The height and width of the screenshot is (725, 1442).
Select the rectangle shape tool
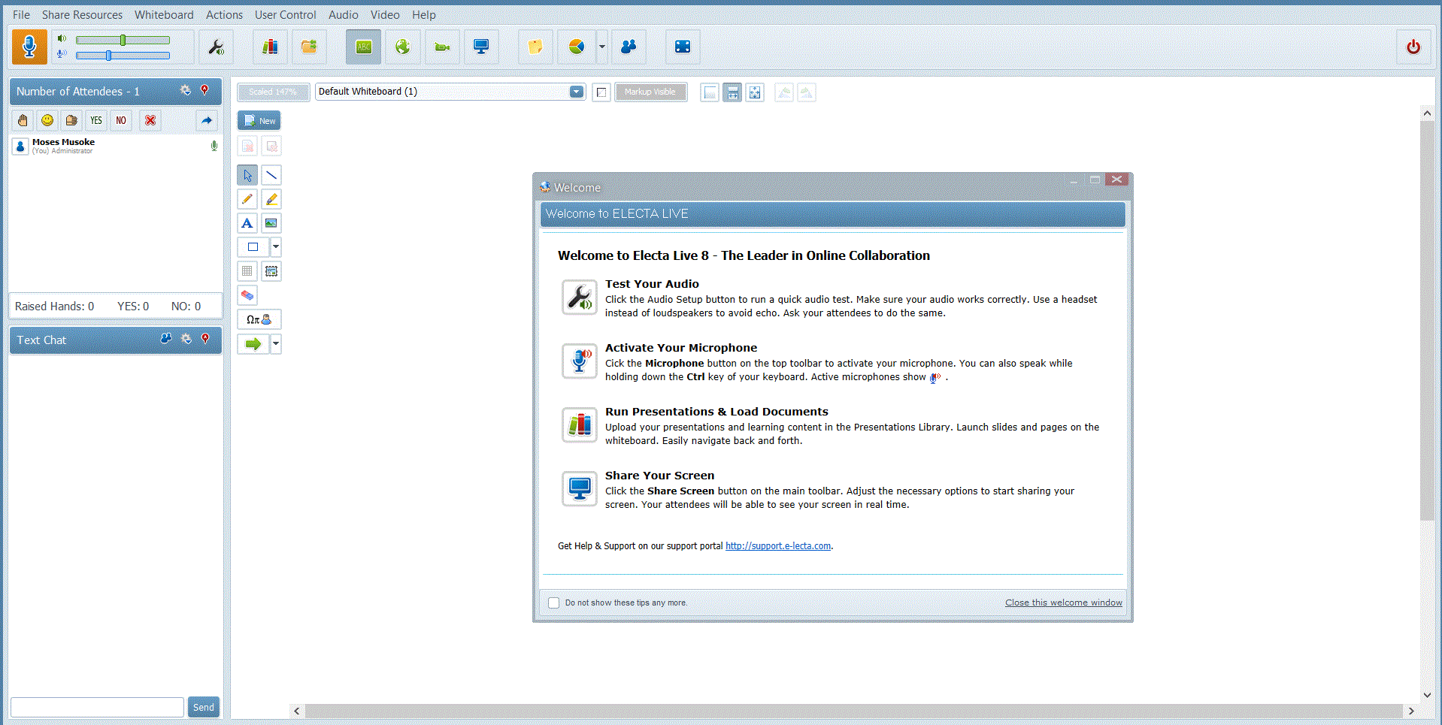click(x=253, y=247)
